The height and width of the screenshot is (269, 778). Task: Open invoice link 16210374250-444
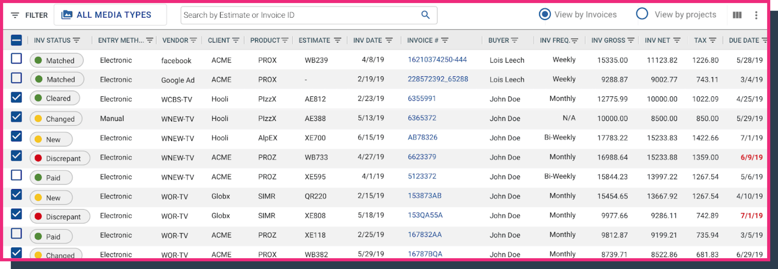(x=437, y=59)
